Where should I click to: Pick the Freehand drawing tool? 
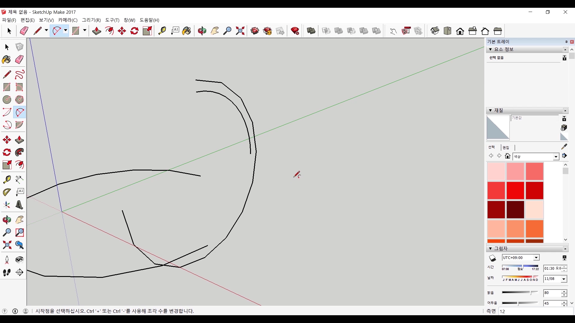pyautogui.click(x=19, y=74)
